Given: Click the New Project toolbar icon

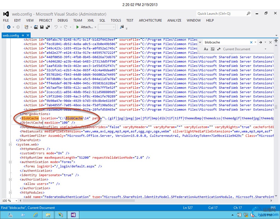Looking at the screenshot, I should point(27,27).
